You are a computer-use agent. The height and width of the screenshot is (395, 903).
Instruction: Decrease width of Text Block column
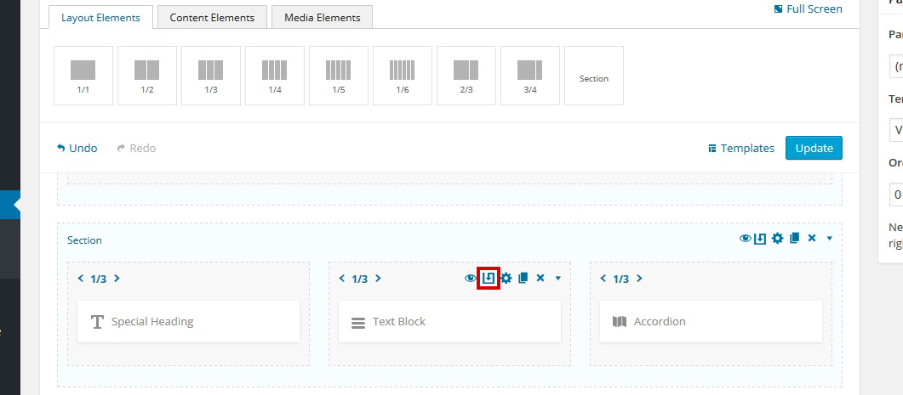click(342, 279)
